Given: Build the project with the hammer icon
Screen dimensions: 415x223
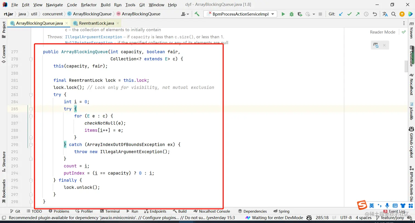Looking at the screenshot, I should coord(197,14).
